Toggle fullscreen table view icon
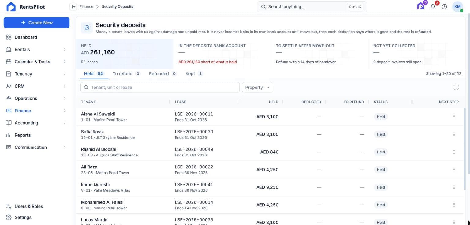Image resolution: width=470 pixels, height=225 pixels. [x=456, y=87]
